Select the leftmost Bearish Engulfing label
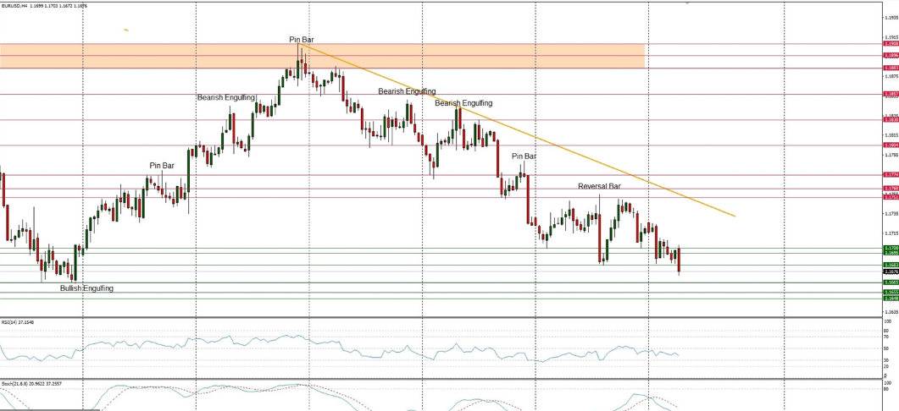 click(x=226, y=98)
